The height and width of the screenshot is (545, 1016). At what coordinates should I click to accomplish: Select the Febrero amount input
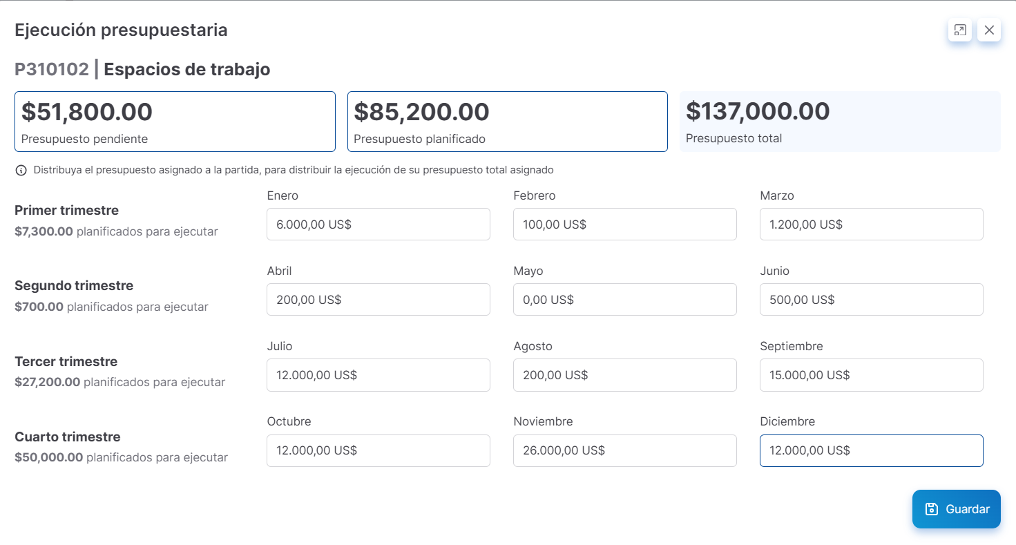tap(624, 224)
